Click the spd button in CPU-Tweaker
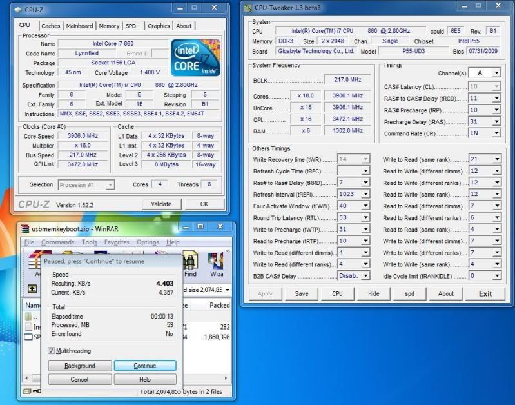515x405 pixels. tap(409, 294)
